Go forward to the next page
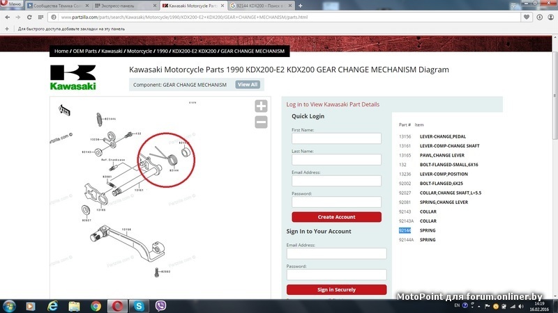This screenshot has width=558, height=313. click(18, 17)
